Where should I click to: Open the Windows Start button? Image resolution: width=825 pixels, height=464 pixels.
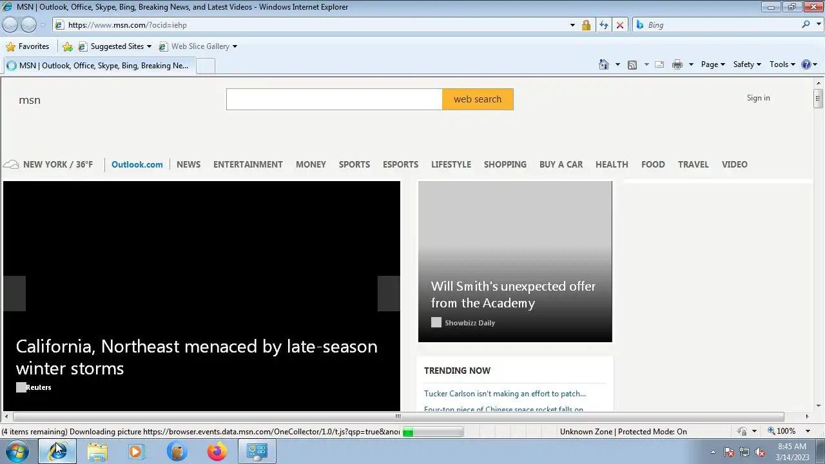[x=17, y=452]
